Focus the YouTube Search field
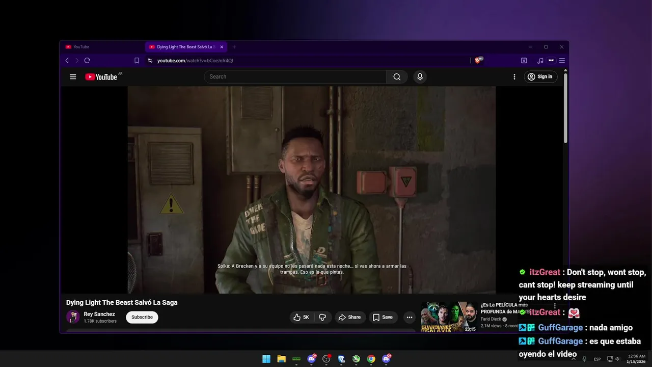Viewport: 652px width, 367px height. [x=295, y=77]
